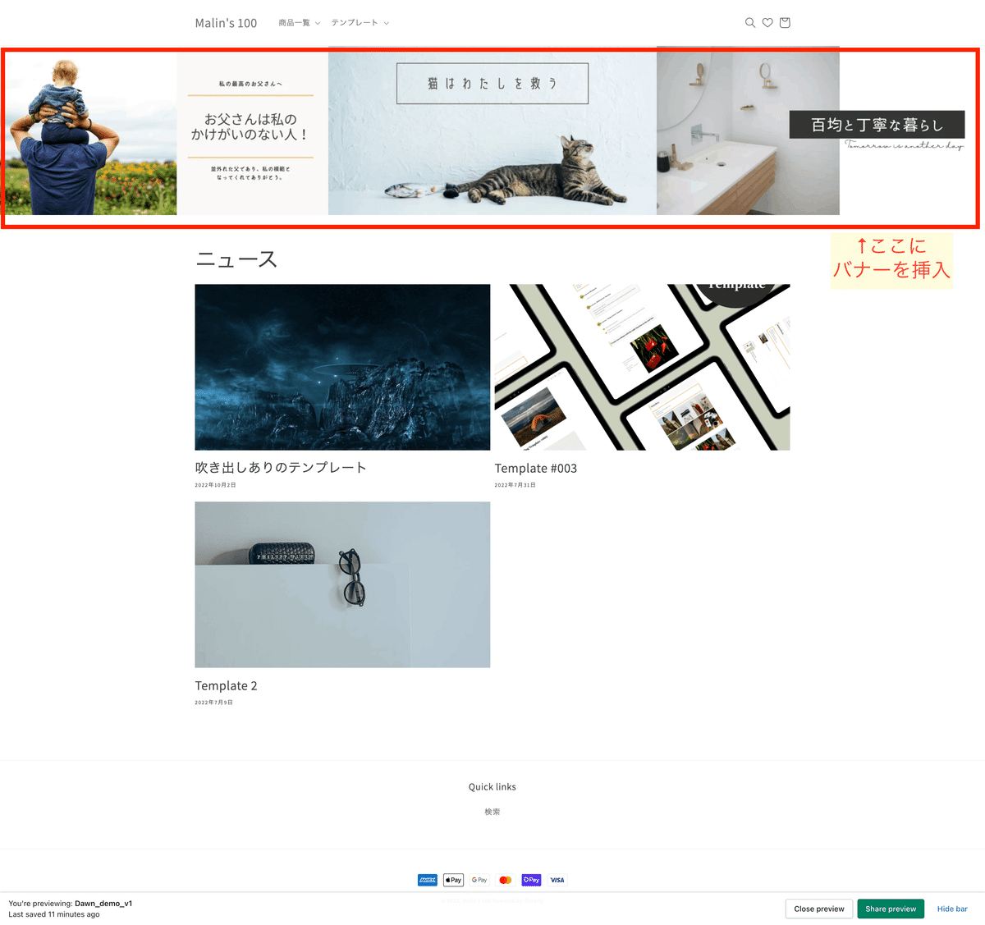Viewport: 985px width, 925px height.
Task: Click the 検索 footer link
Action: [x=492, y=812]
